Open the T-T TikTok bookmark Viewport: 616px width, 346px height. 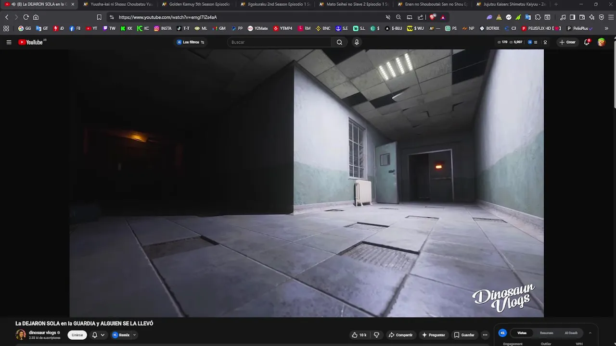tap(183, 28)
